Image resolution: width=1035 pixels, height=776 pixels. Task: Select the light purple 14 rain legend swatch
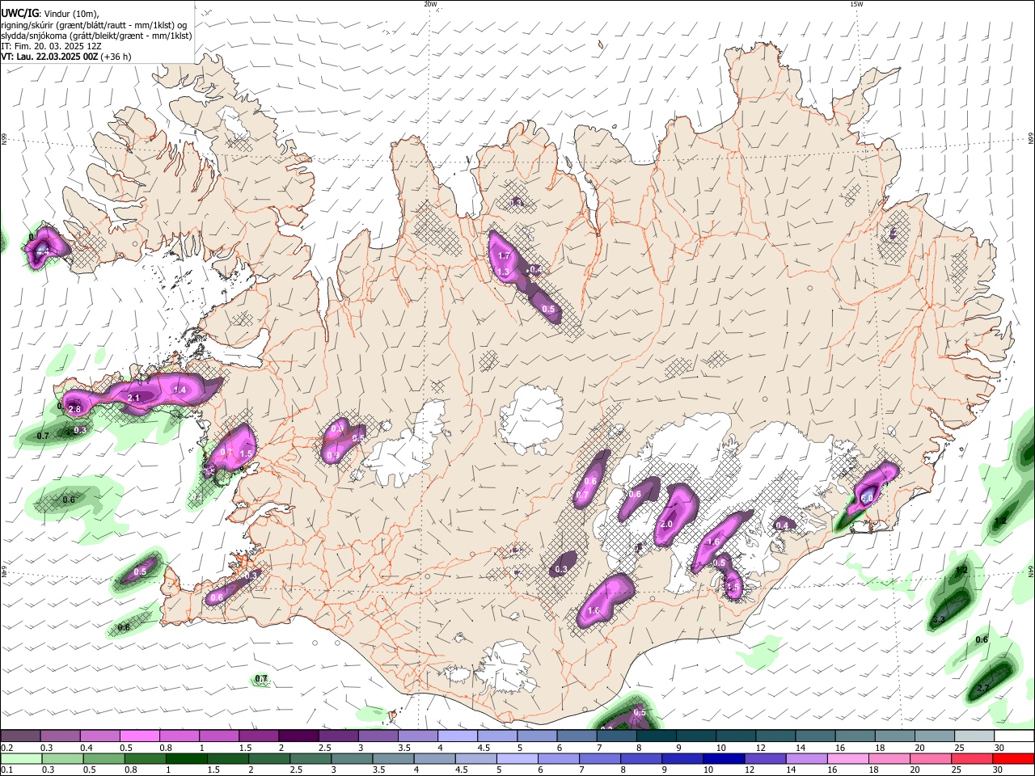click(x=805, y=758)
